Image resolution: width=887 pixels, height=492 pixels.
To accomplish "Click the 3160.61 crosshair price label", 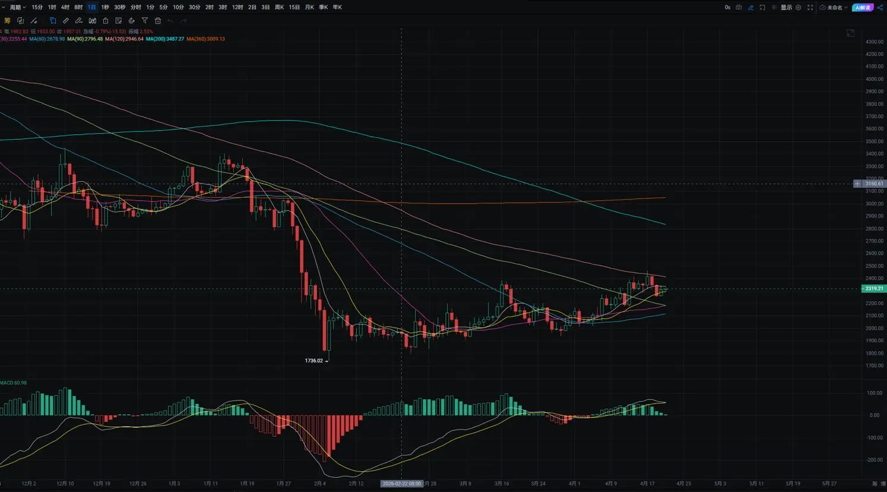I will tap(874, 184).
